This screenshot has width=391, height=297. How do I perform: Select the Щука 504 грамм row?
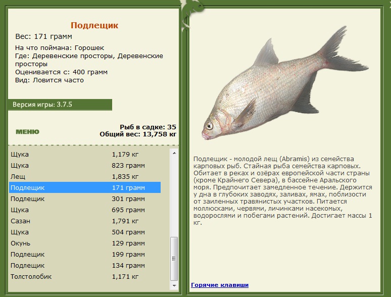pyautogui.click(x=85, y=232)
